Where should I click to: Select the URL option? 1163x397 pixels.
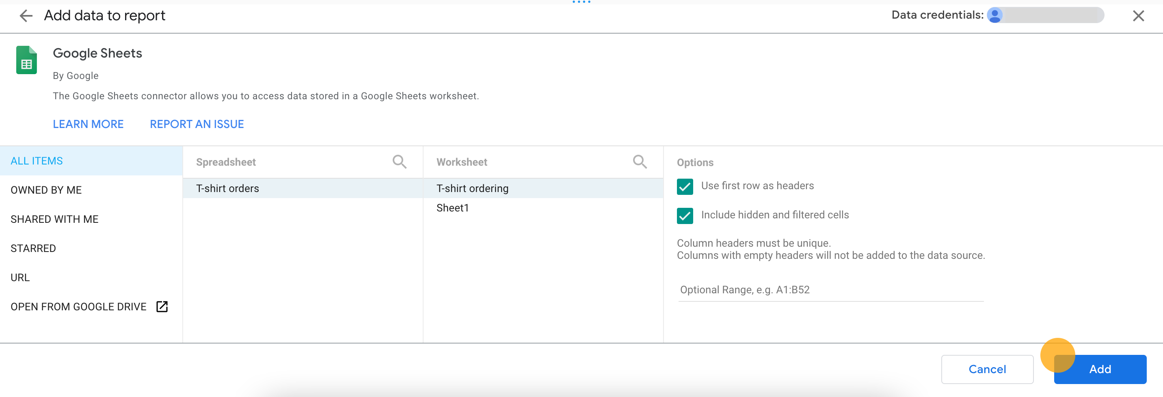point(91,277)
